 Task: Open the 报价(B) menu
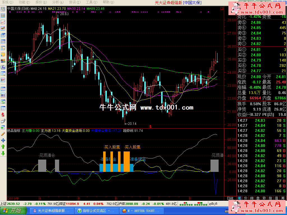coord(41,2)
